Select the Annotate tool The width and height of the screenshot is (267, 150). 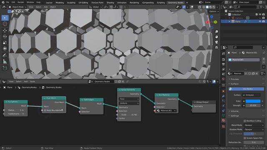coord(5,55)
